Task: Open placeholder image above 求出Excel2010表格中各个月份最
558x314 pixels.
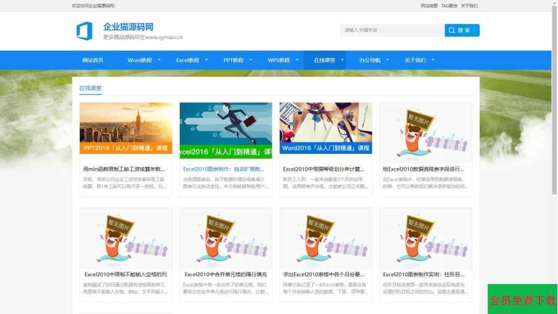Action: click(x=325, y=238)
